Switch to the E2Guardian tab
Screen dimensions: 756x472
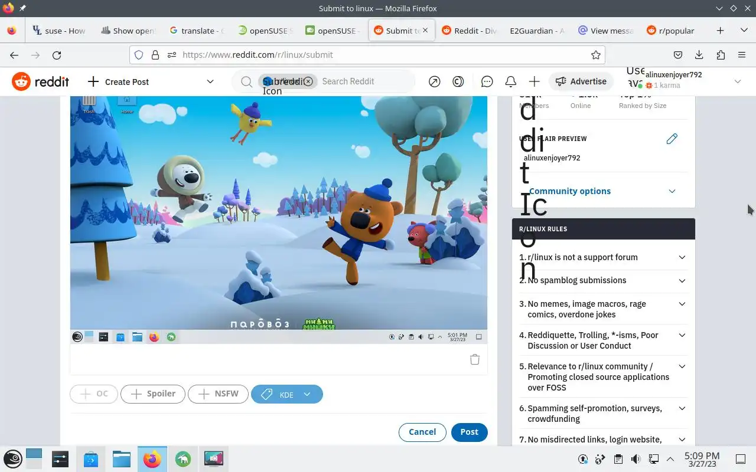click(537, 31)
